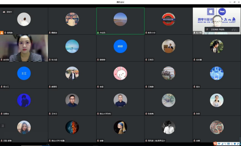Click the pink rabbit avatar of 李超

point(120,73)
